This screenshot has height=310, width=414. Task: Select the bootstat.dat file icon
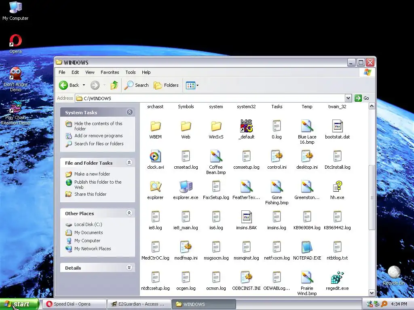coord(338,126)
